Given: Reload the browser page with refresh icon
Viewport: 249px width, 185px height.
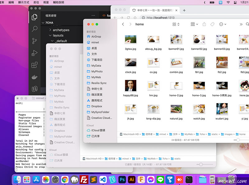Looking at the screenshot, I should [129, 18].
